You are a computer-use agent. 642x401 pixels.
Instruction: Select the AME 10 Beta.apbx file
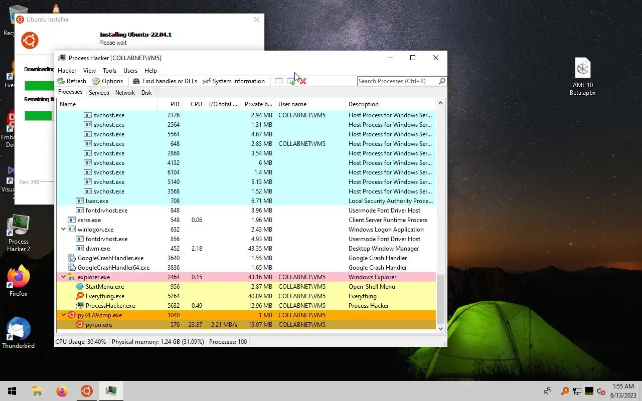click(x=582, y=77)
